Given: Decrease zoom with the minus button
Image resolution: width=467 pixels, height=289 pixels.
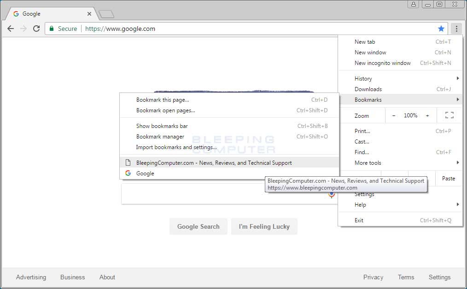Looking at the screenshot, I should coord(394,116).
